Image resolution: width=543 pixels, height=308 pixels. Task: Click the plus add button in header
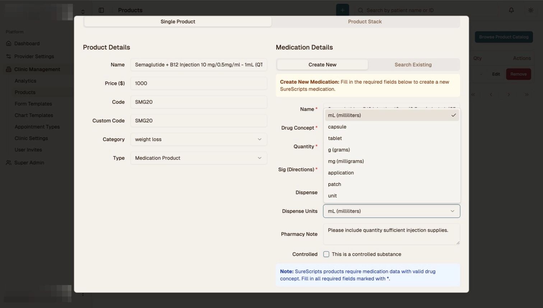click(343, 10)
